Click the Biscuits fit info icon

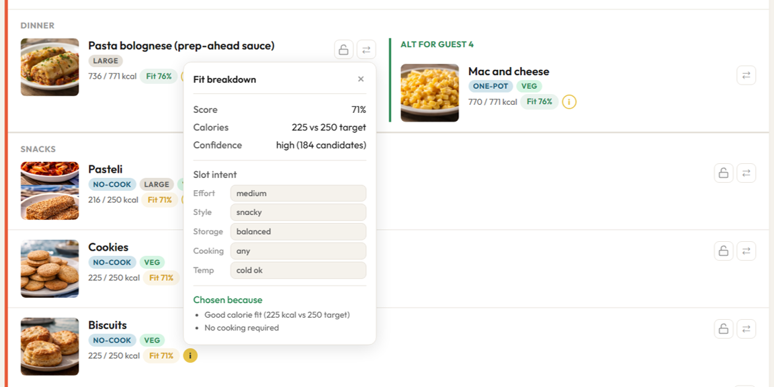(190, 356)
